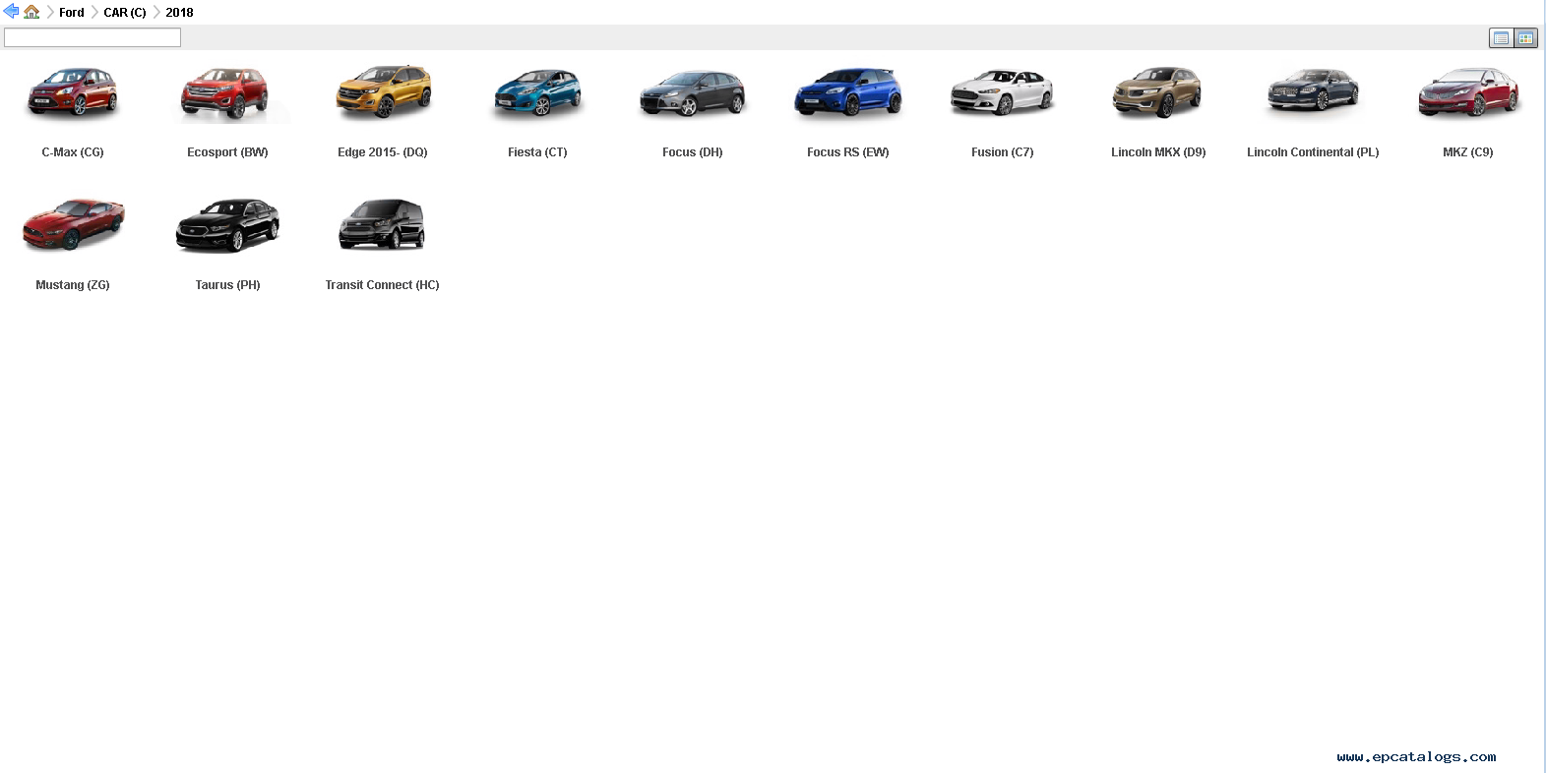This screenshot has width=1546, height=773.
Task: Select the 2018 breadcrumb item
Action: pyautogui.click(x=179, y=13)
